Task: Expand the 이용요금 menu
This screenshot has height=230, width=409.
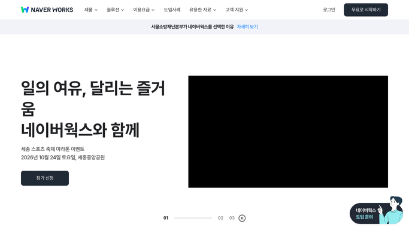Action: 144,10
